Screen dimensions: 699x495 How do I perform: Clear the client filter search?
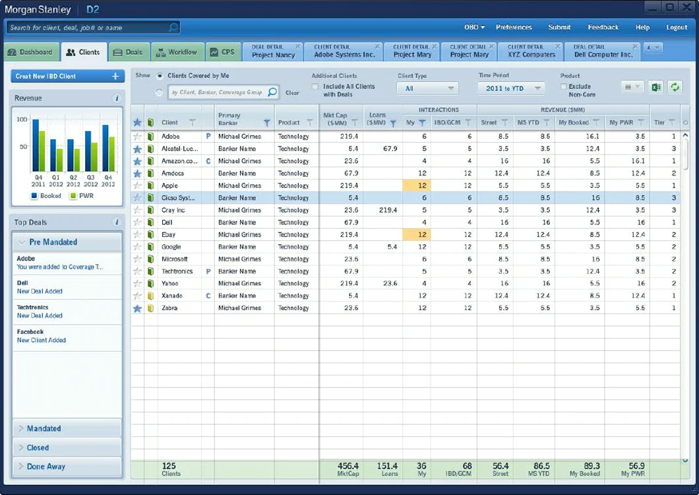click(x=292, y=93)
